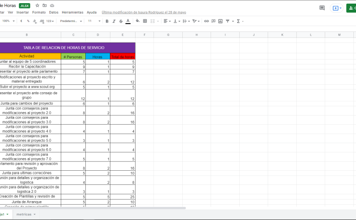The image size is (356, 220).
Task: Apply the percent format
Action: 28,21
